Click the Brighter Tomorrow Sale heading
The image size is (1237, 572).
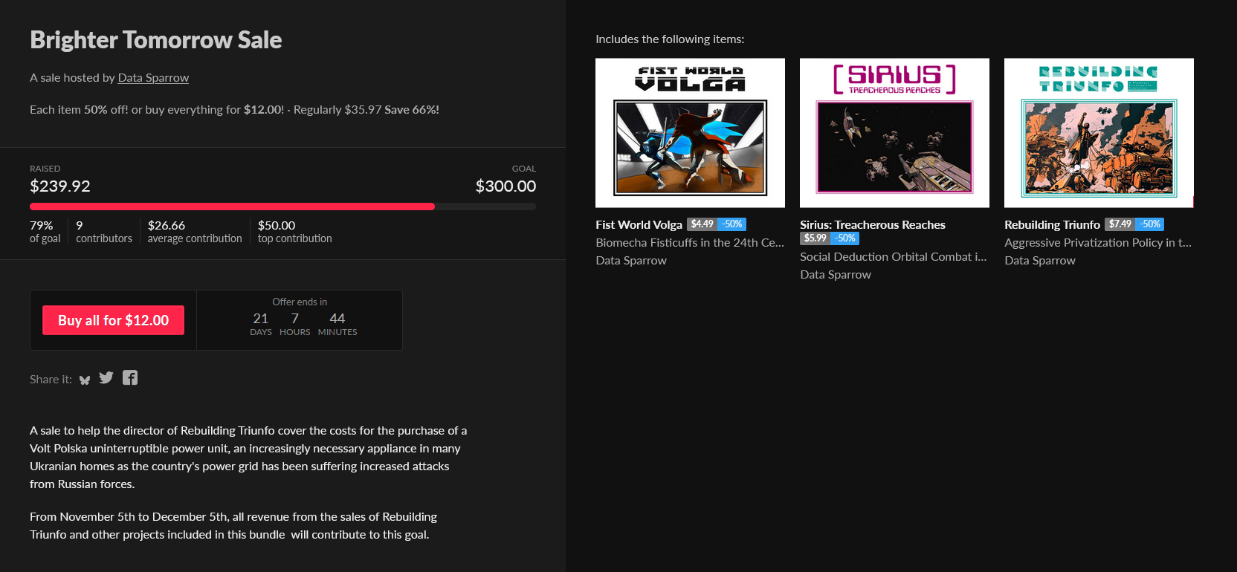click(x=156, y=40)
